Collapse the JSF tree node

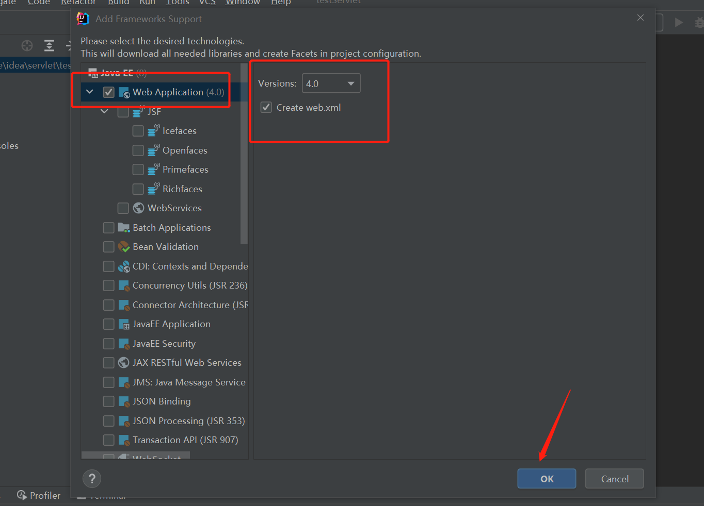[x=105, y=111]
